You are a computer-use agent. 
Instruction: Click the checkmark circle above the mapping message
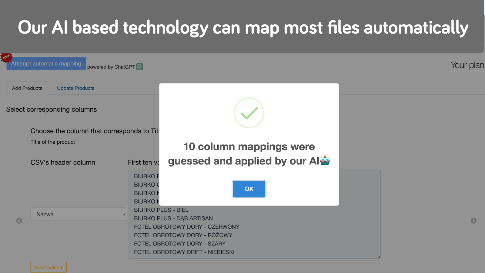(249, 113)
